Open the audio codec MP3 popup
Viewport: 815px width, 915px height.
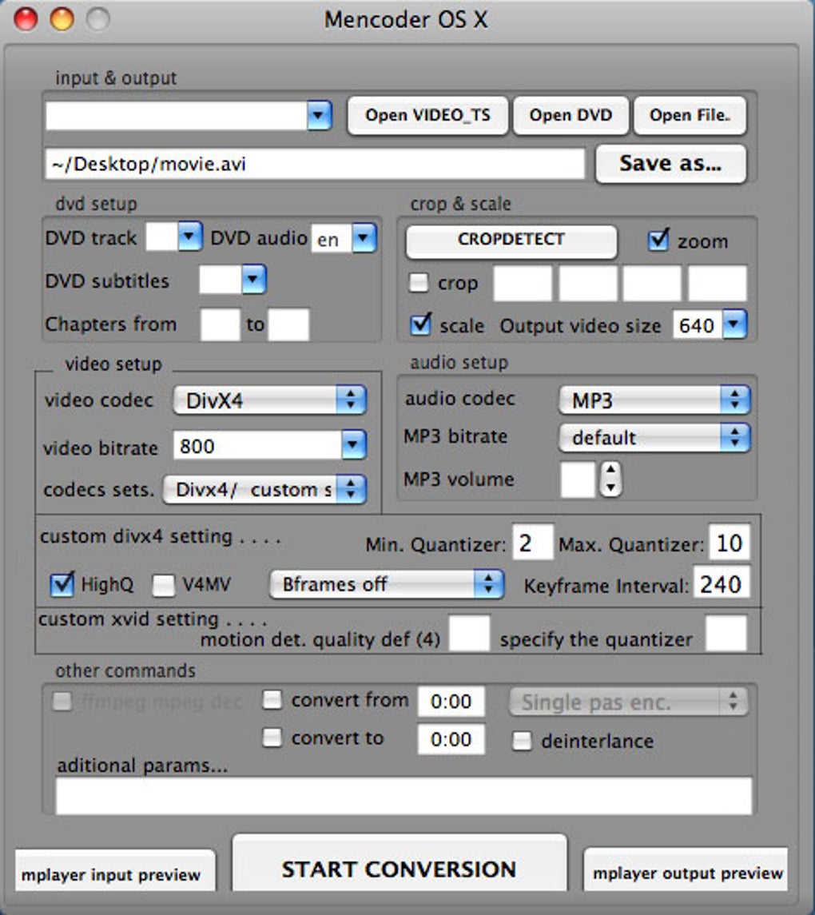[654, 400]
